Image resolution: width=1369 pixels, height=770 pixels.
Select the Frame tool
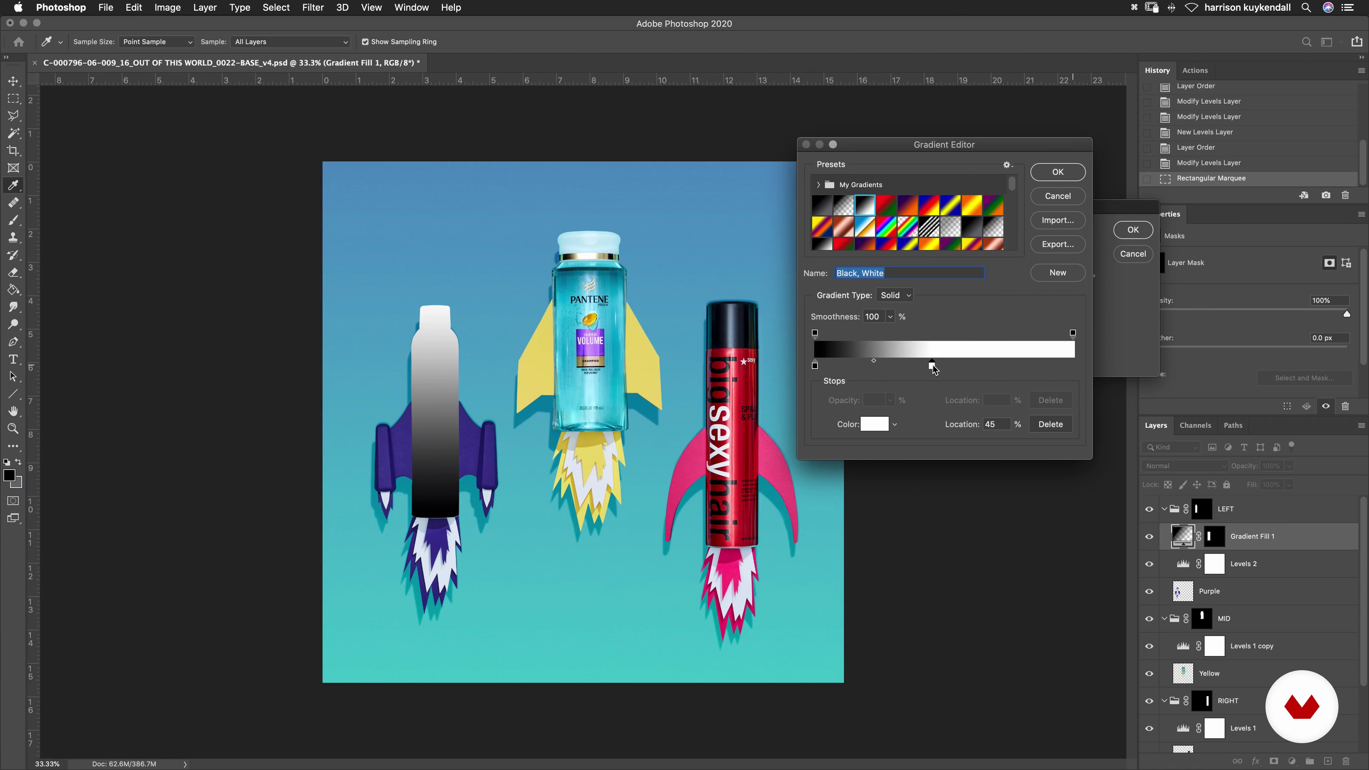(x=13, y=168)
